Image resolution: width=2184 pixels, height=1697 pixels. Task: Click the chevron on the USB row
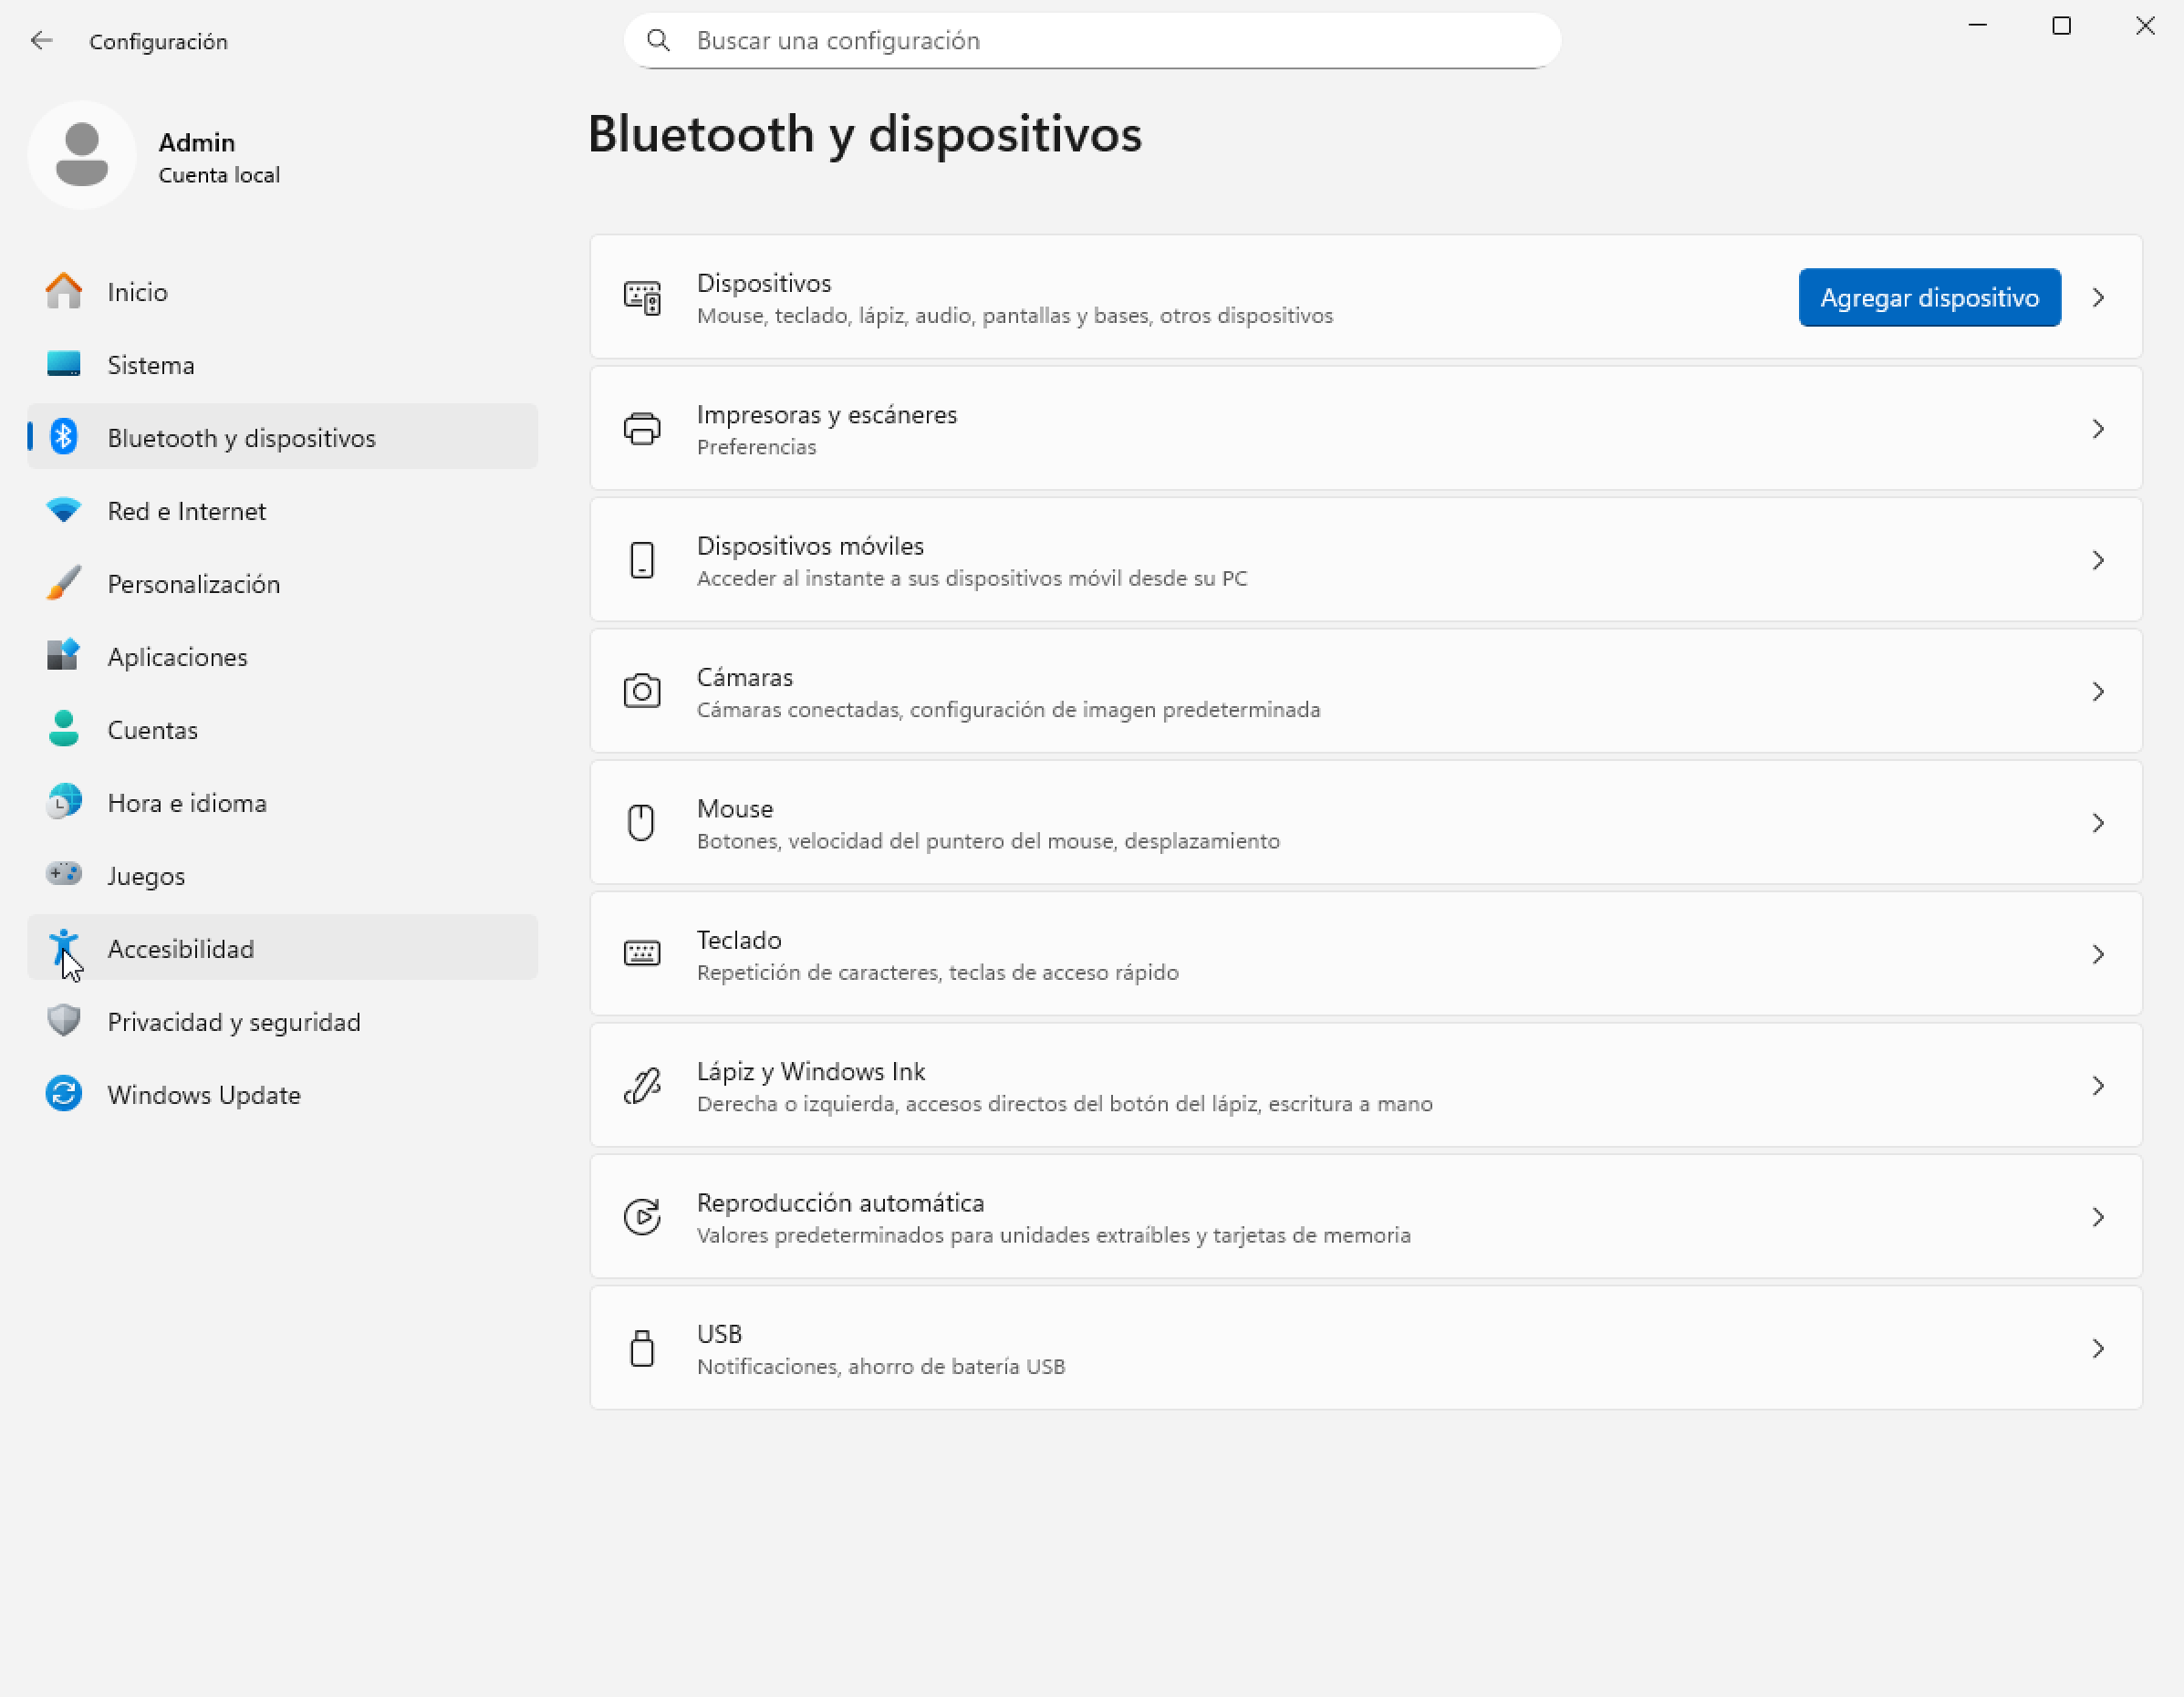2098,1348
